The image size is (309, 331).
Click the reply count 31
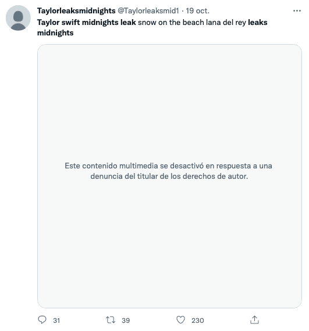click(56, 321)
